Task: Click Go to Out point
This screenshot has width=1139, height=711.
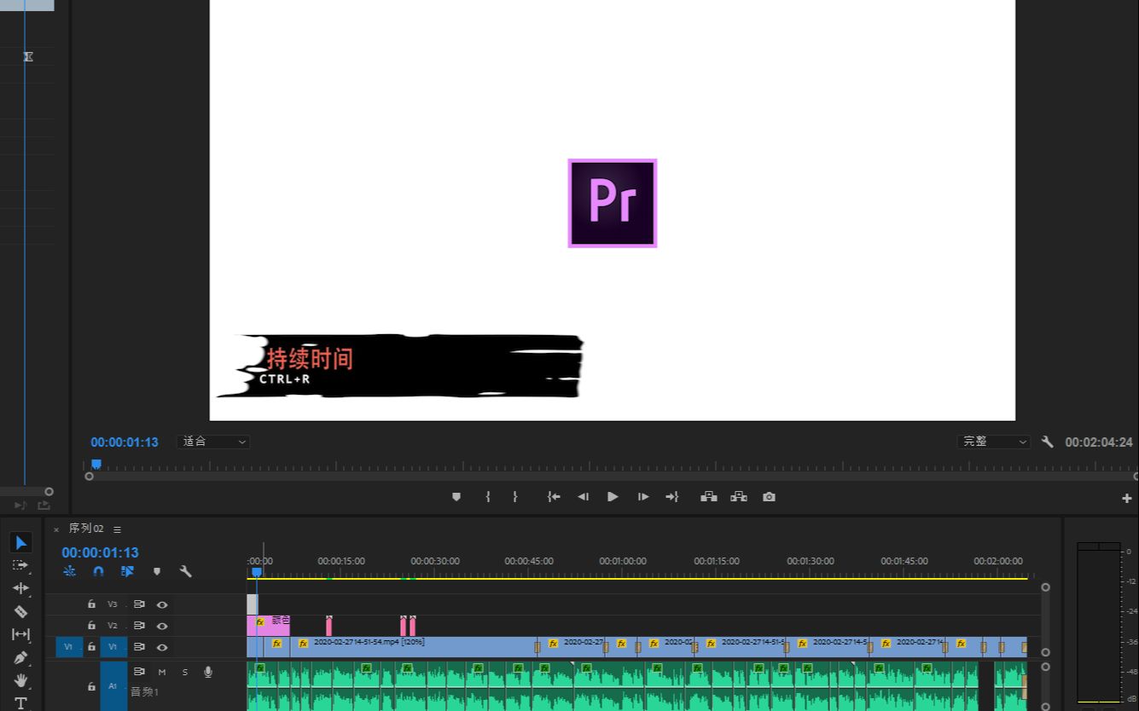Action: point(672,497)
